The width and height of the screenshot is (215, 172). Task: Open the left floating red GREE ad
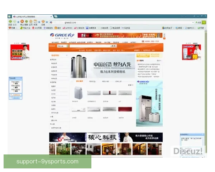[20, 52]
